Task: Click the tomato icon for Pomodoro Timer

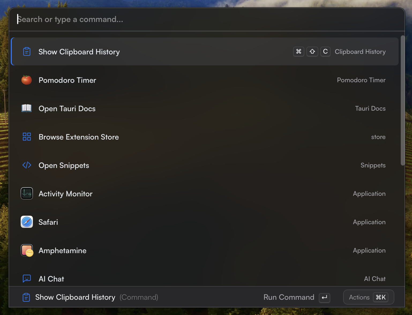Action: 27,80
